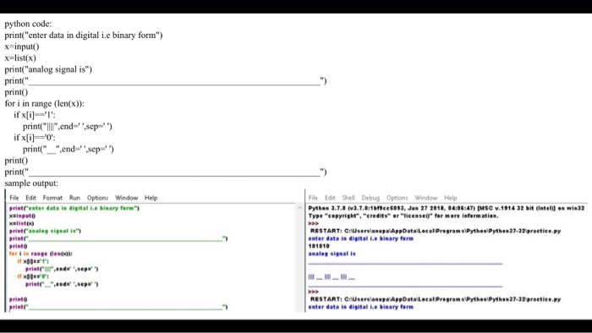592x333 pixels.
Task: Click the second RESTART line in Shell
Action: click(x=436, y=299)
